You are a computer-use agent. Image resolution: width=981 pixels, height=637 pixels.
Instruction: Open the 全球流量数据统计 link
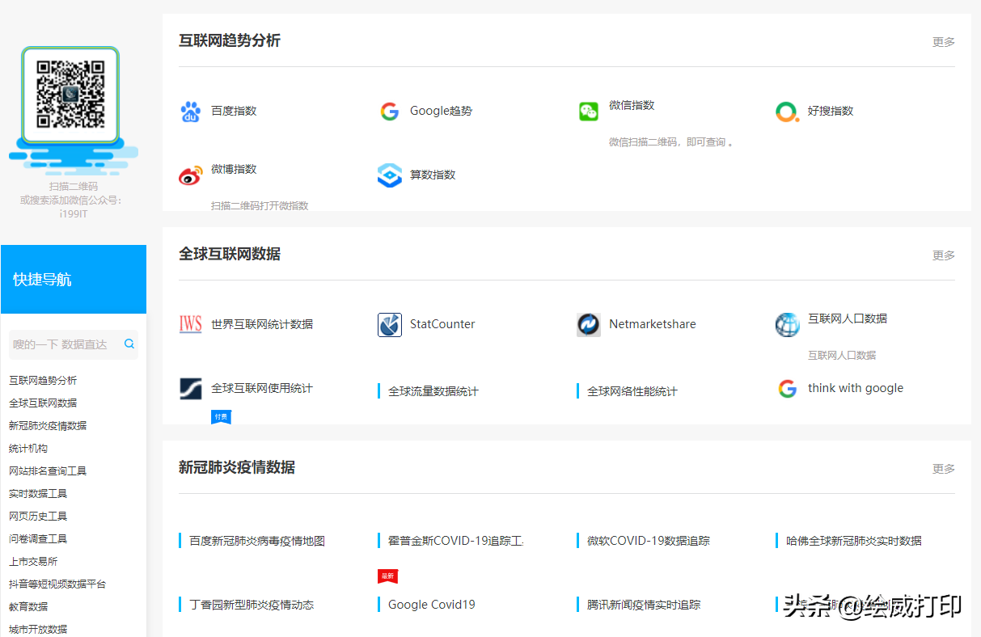pyautogui.click(x=433, y=391)
